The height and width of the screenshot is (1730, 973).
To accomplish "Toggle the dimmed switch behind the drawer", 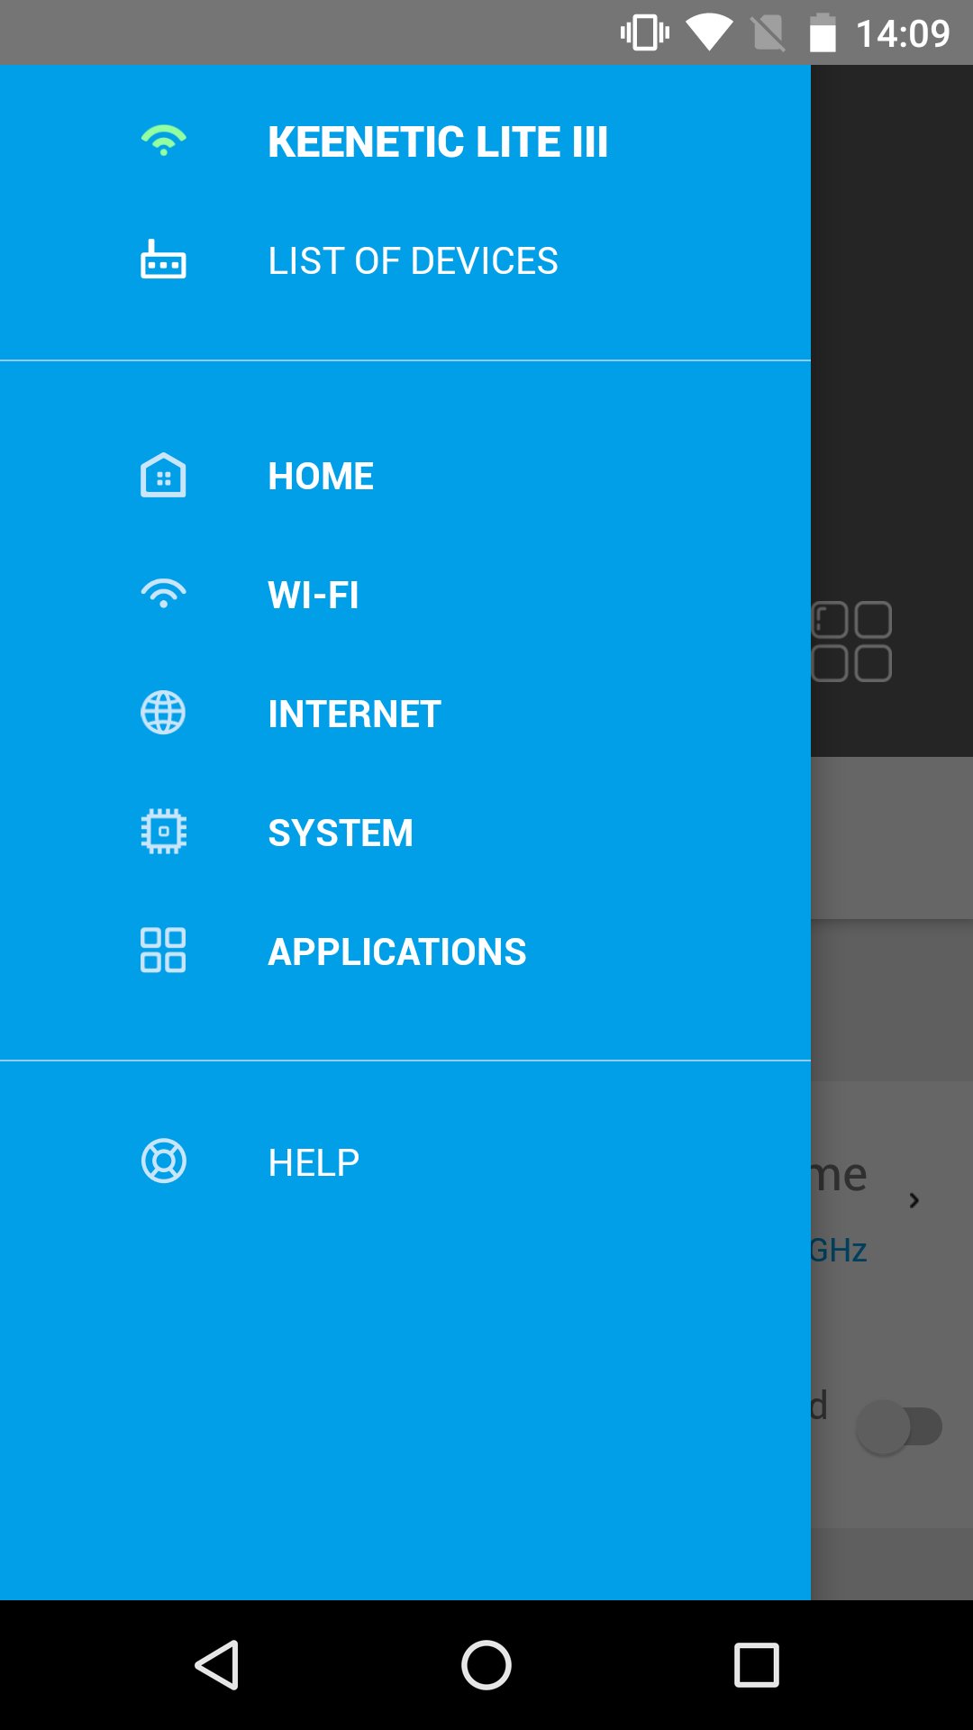I will [899, 1427].
